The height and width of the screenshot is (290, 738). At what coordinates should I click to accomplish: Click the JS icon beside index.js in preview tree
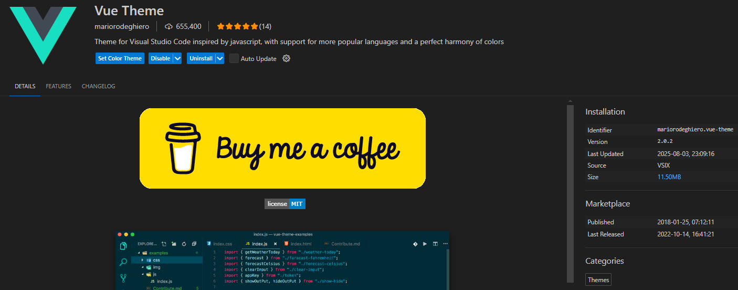click(152, 282)
